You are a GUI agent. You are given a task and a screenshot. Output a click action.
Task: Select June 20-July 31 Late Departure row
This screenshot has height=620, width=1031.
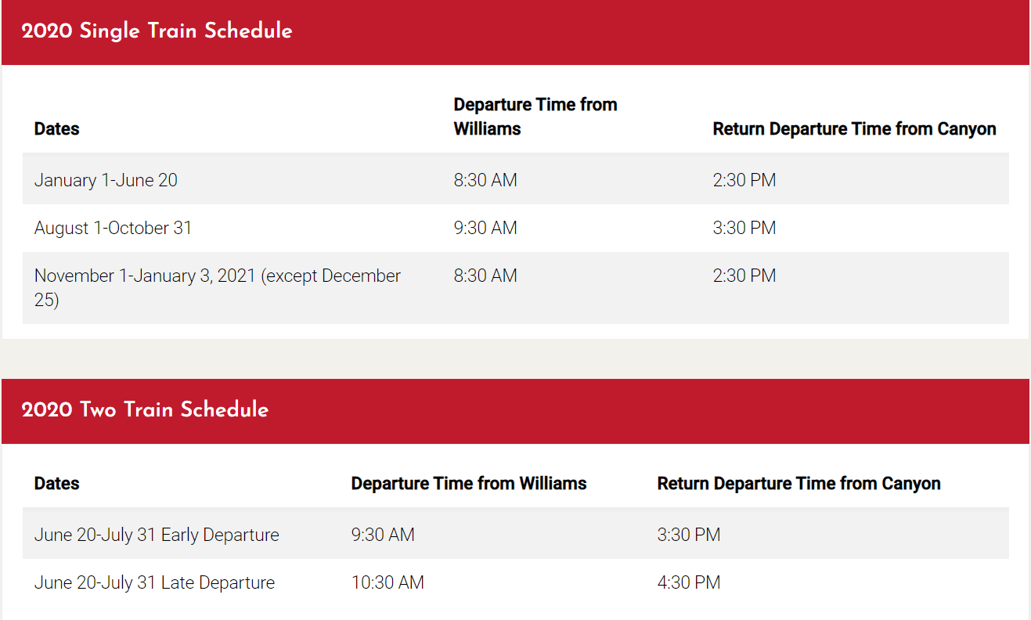515,582
